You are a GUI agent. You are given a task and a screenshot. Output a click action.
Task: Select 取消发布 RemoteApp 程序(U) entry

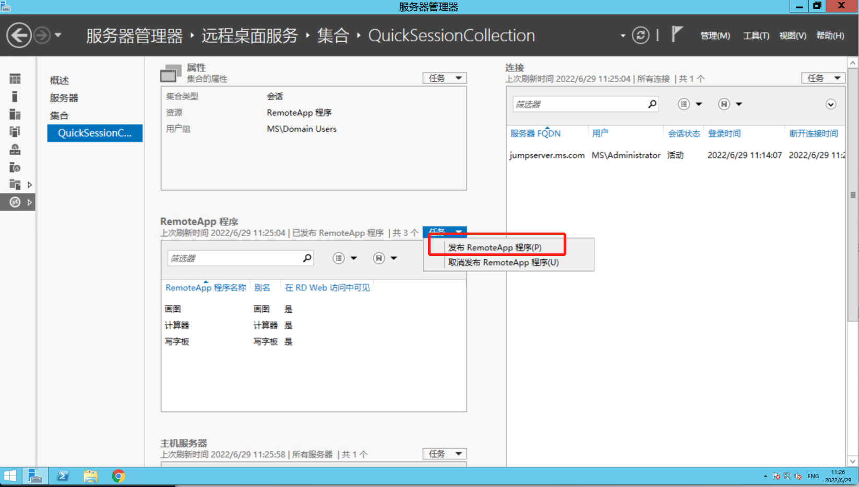click(x=504, y=262)
